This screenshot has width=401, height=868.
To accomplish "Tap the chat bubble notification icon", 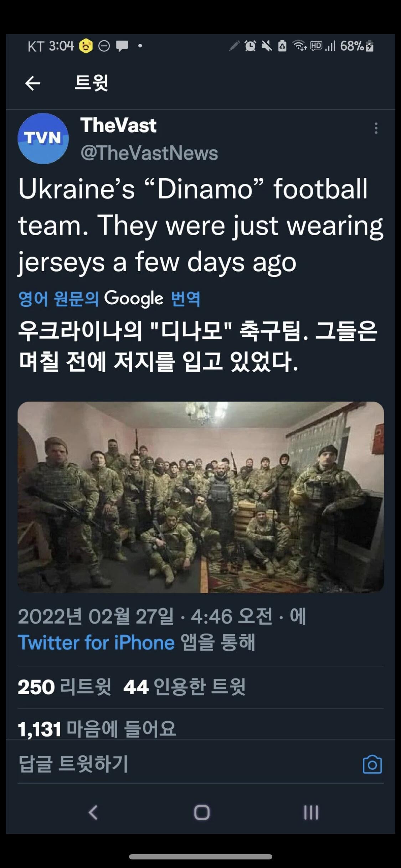I will tap(122, 46).
